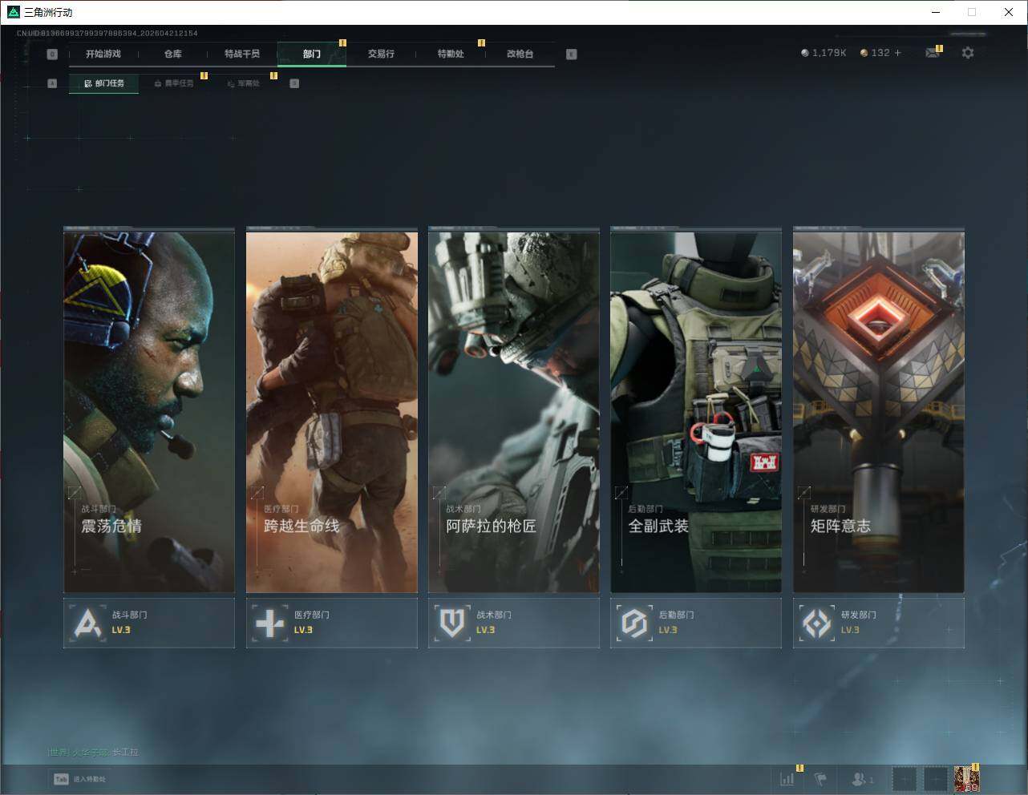1028x795 pixels.
Task: Open the 全副武装 logistics department card
Action: pos(696,412)
